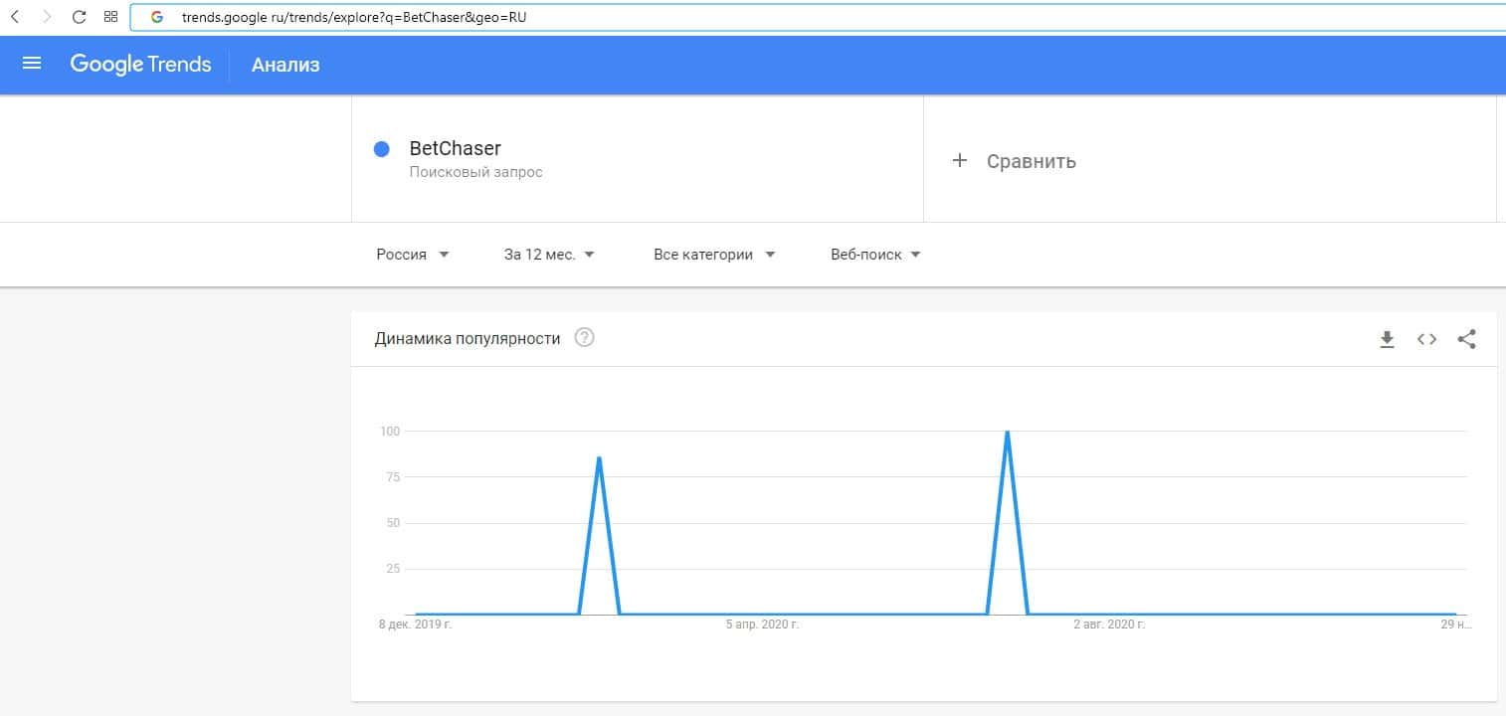Share the popularity dynamics chart
Viewport: 1506px width, 716px height.
click(1466, 339)
